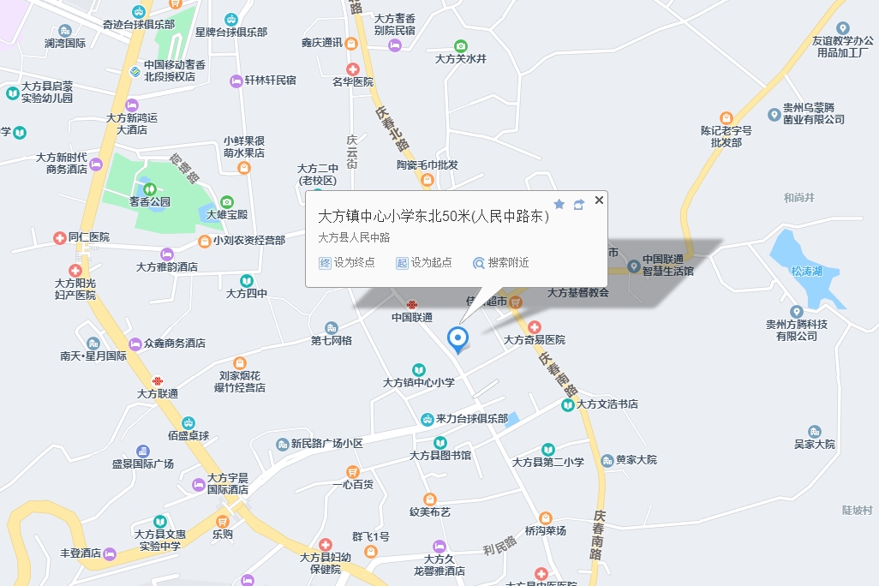Open the 陈记老字号批发部 shop icon
The image size is (879, 586).
[x=727, y=118]
